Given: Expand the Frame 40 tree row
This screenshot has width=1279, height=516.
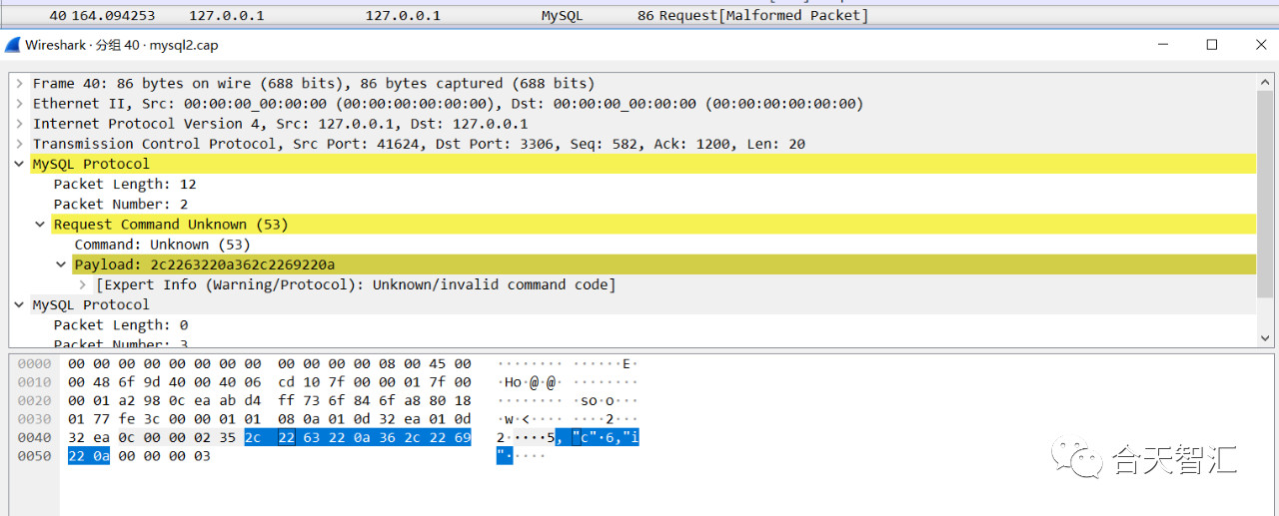Looking at the screenshot, I should tap(19, 84).
